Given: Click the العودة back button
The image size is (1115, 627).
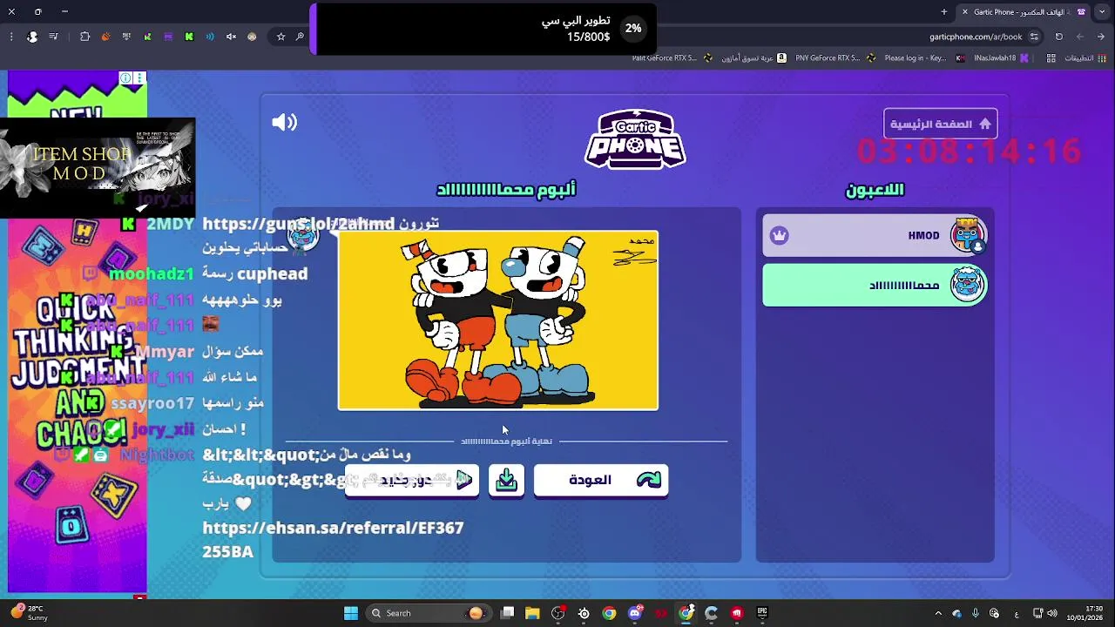Looking at the screenshot, I should point(601,480).
